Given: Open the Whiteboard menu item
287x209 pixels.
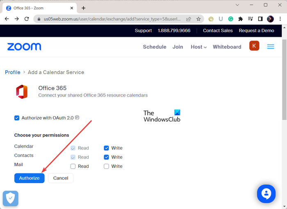Looking at the screenshot, I should point(227,47).
